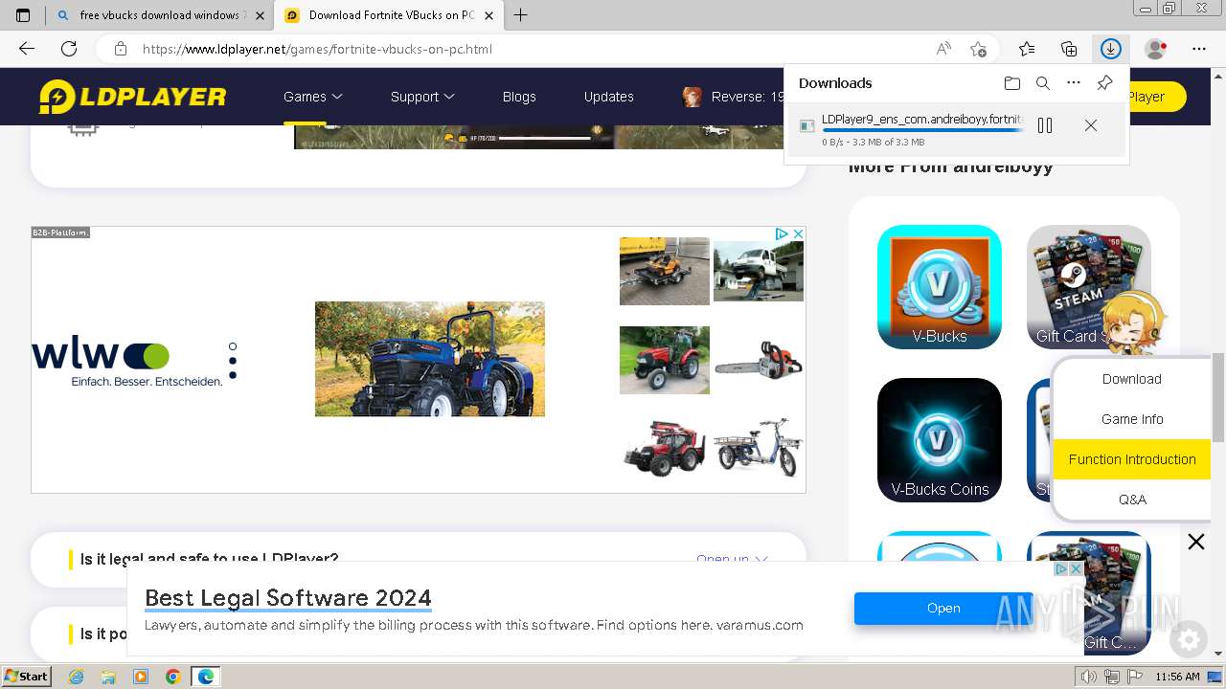Viewport: 1226px width, 689px height.
Task: Open chainsaw product thumbnail
Action: pyautogui.click(x=759, y=360)
